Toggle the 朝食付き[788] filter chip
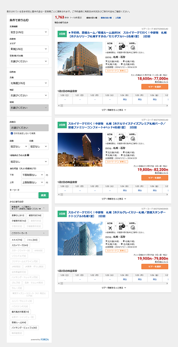The image size is (178, 347). (35, 215)
